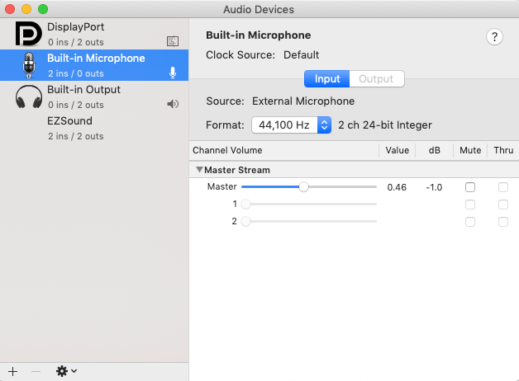The height and width of the screenshot is (381, 519).
Task: Click the minus button to remove device
Action: 36,371
